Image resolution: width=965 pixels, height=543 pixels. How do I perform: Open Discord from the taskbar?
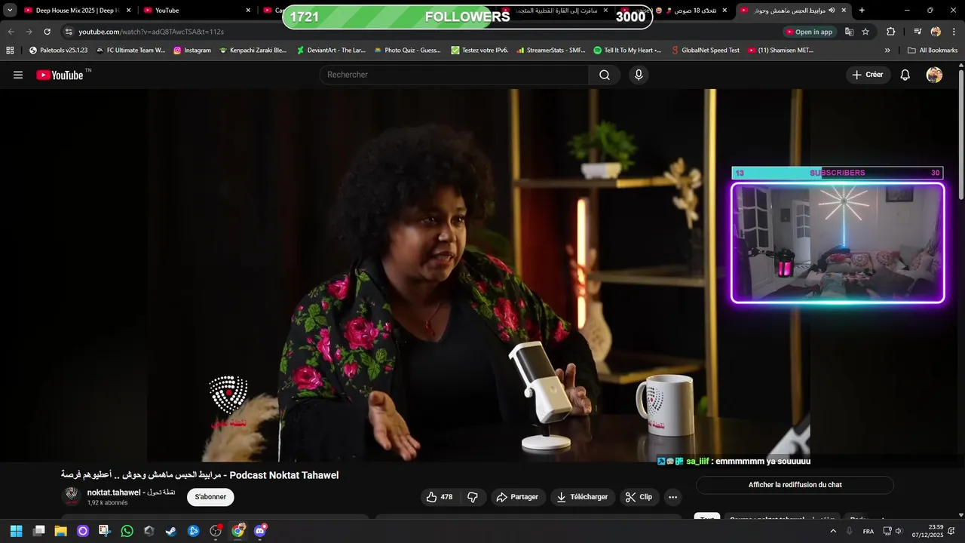click(x=260, y=531)
